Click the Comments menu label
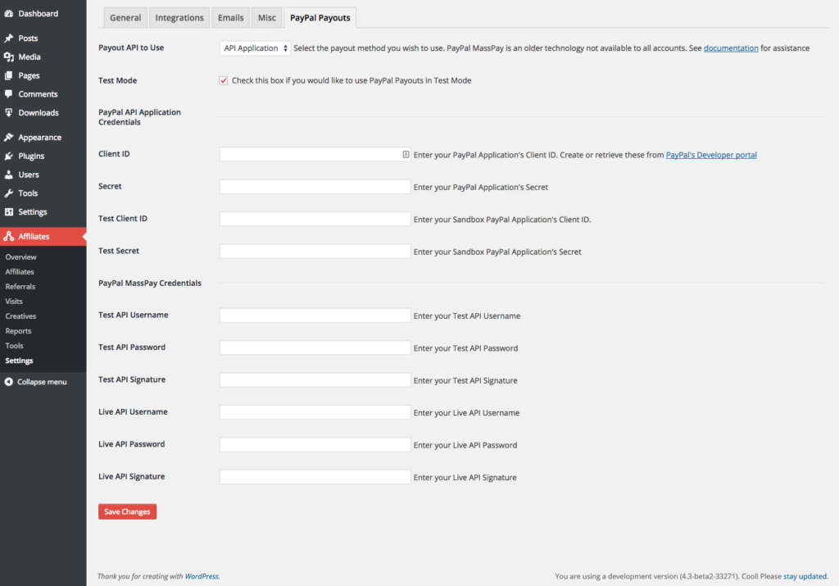Screen dimensions: 839x586 pos(38,93)
